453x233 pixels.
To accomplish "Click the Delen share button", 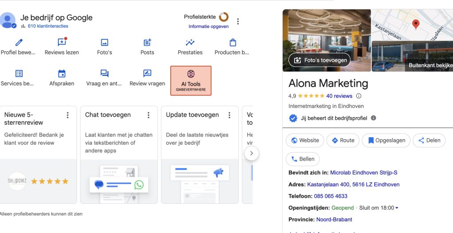I will click(429, 140).
